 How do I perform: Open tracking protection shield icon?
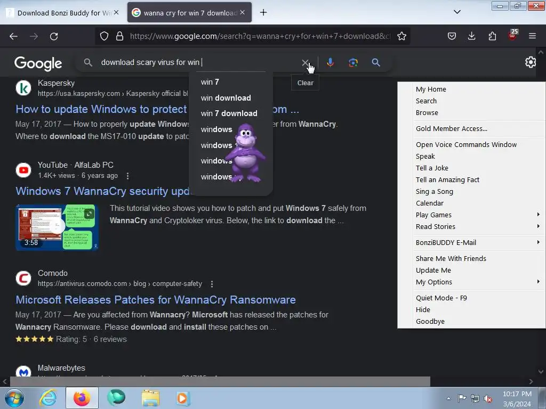tap(104, 36)
